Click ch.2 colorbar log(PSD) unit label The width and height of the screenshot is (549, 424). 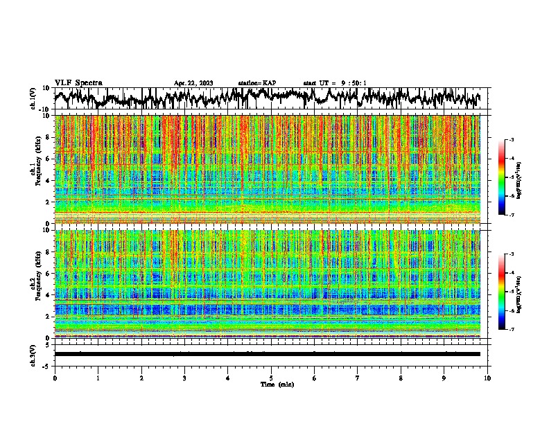[519, 295]
